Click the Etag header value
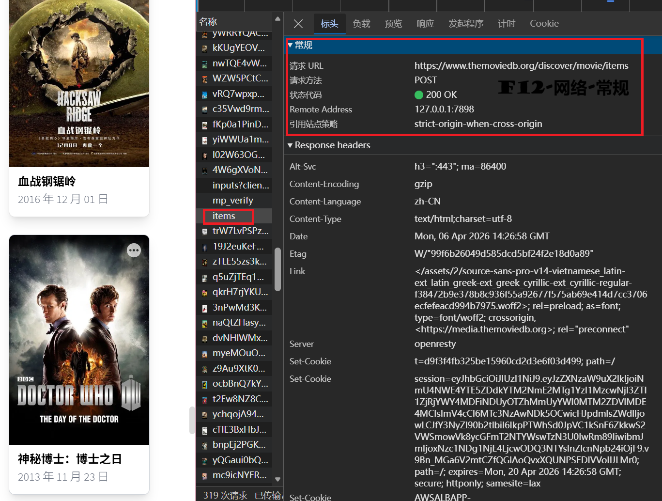The width and height of the screenshot is (662, 501). tap(504, 253)
